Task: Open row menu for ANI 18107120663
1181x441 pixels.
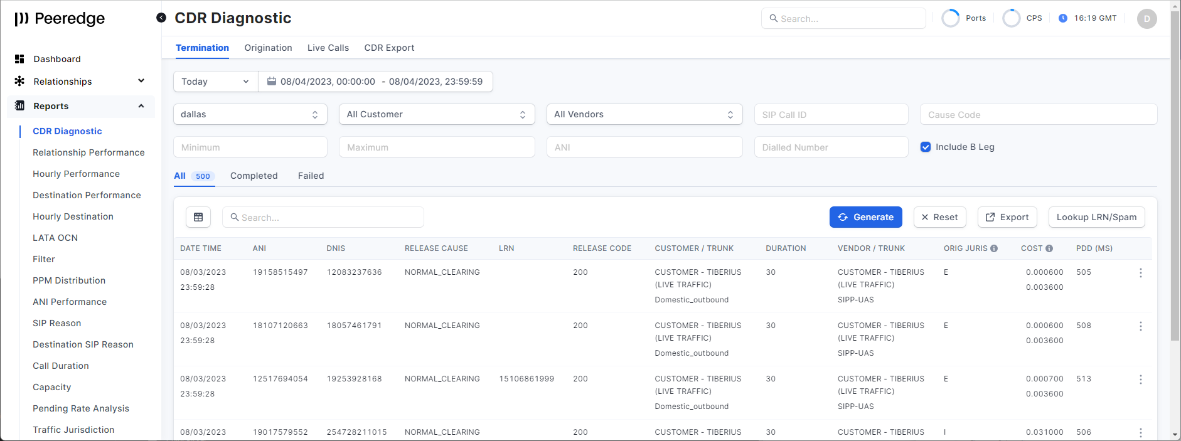Action: click(x=1141, y=326)
